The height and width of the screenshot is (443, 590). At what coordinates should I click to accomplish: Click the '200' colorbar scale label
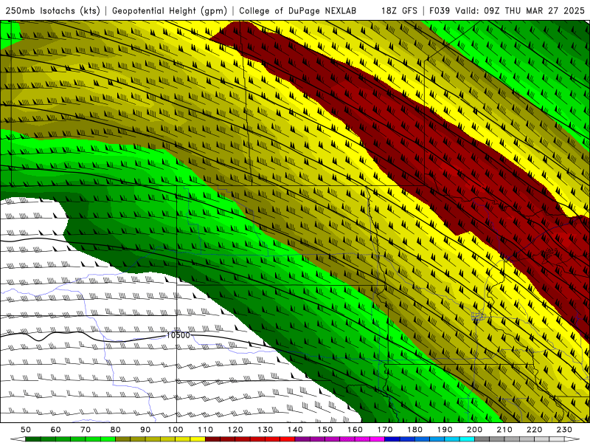[x=474, y=430]
